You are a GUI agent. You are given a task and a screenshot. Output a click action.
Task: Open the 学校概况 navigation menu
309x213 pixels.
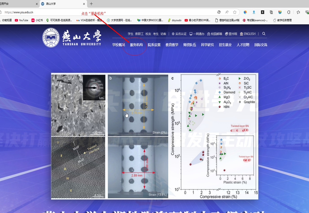click(119, 45)
